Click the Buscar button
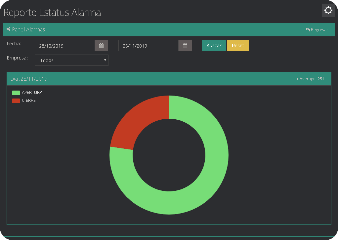This screenshot has width=338, height=240. point(214,45)
